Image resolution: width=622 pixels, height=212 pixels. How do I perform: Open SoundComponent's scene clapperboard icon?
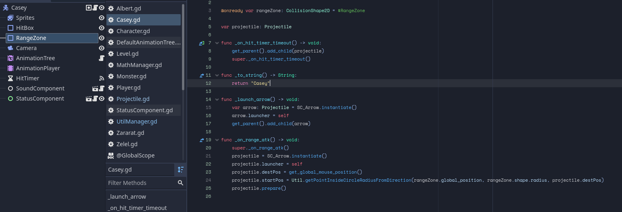95,88
